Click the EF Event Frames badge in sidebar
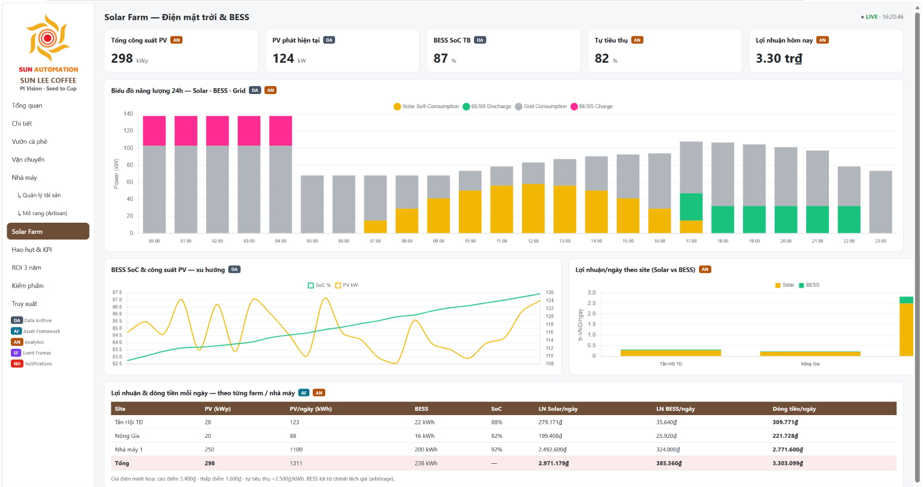 click(16, 353)
